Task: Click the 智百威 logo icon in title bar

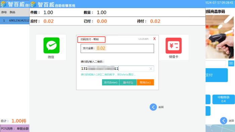Action: 33,4
